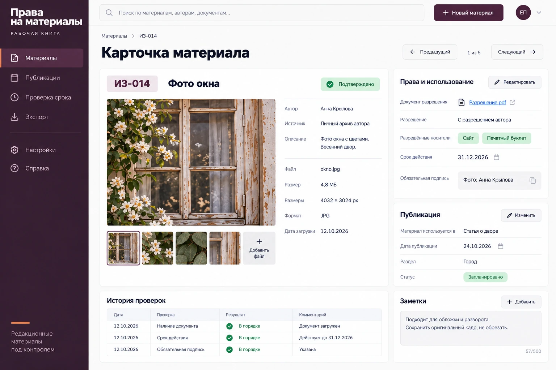This screenshot has width=556, height=370.
Task: Click the file name okno.jpg
Action: pos(330,169)
